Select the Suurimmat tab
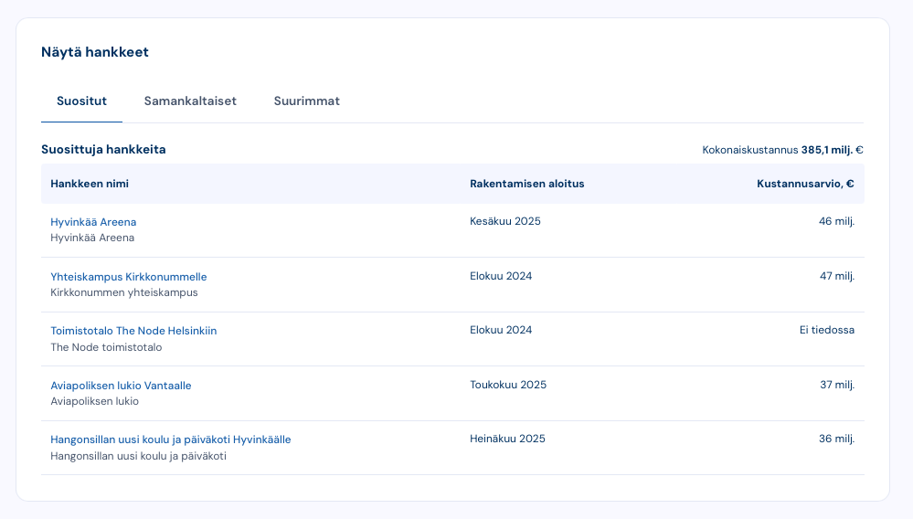913x519 pixels. [306, 101]
